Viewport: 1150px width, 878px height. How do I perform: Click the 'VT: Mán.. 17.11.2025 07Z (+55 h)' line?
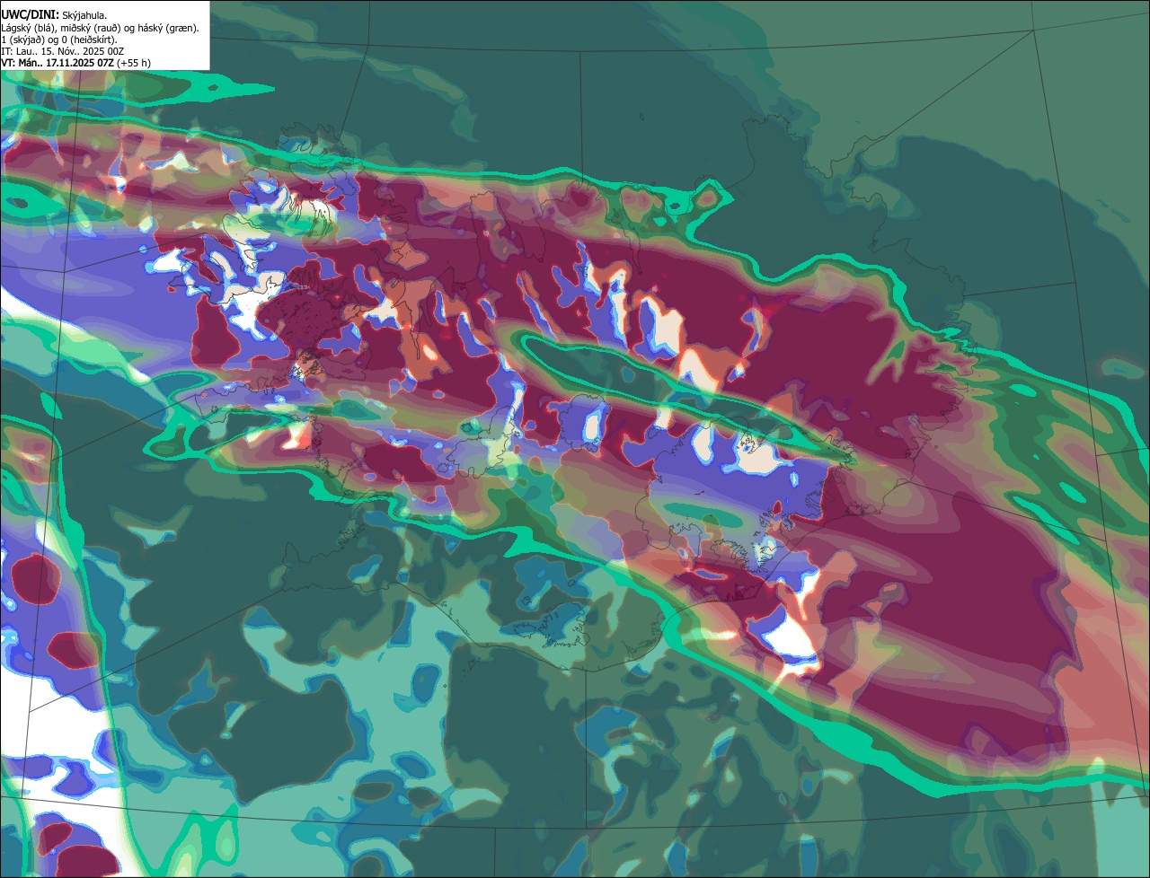[76, 63]
